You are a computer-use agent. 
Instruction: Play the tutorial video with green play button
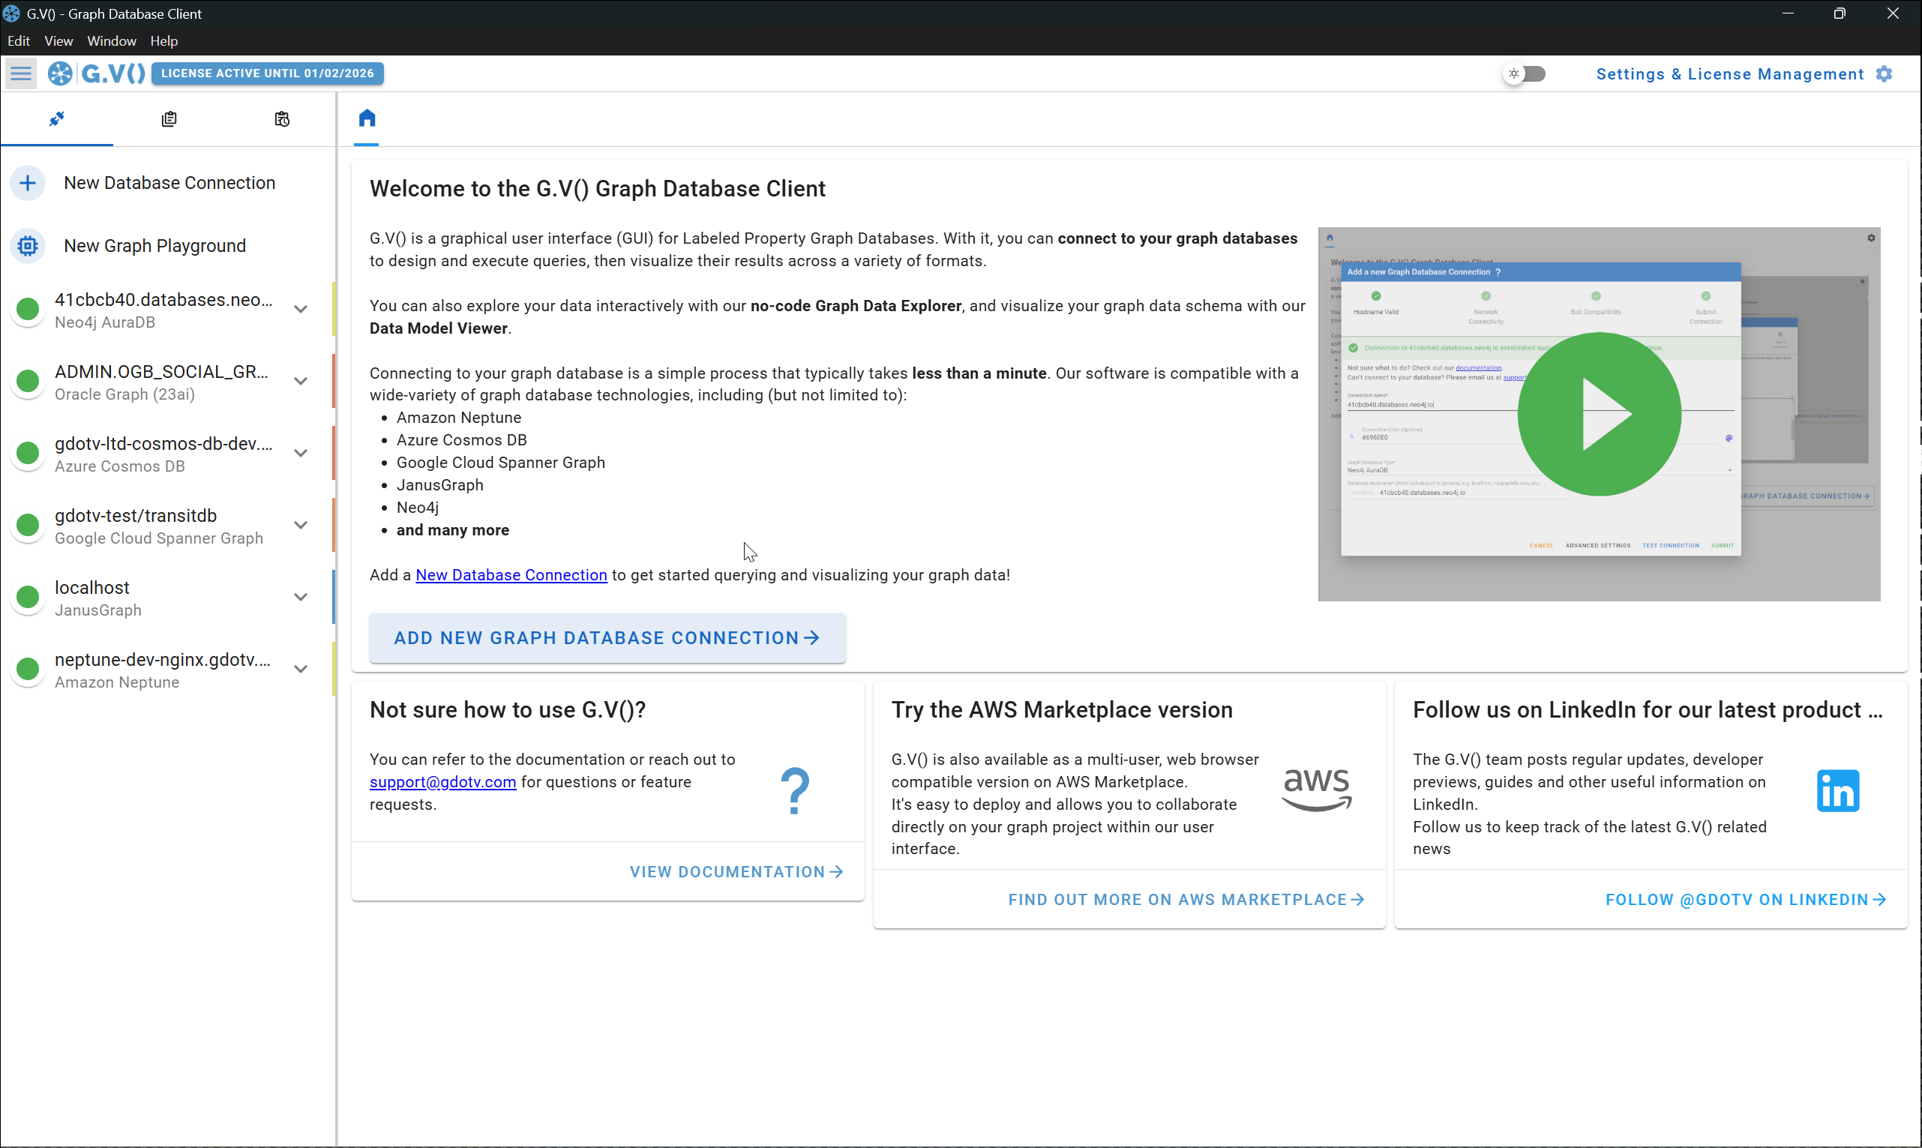point(1600,414)
